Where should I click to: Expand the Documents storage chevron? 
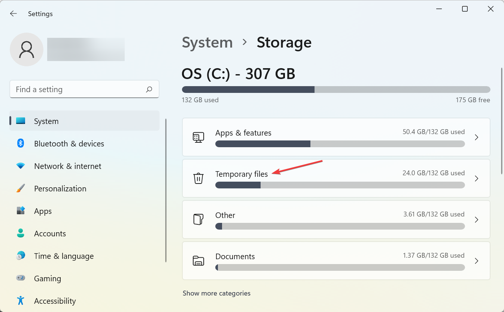(x=477, y=261)
